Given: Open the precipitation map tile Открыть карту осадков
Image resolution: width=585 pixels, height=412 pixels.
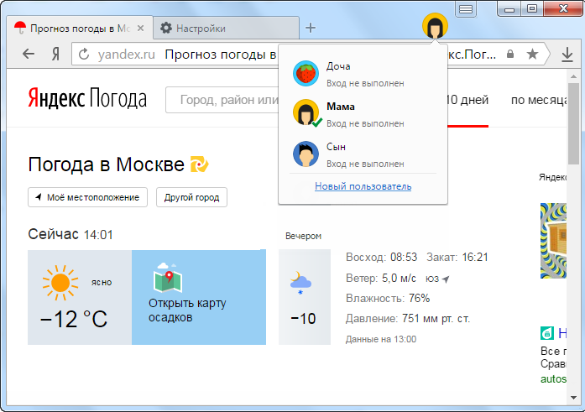Looking at the screenshot, I should 199,298.
